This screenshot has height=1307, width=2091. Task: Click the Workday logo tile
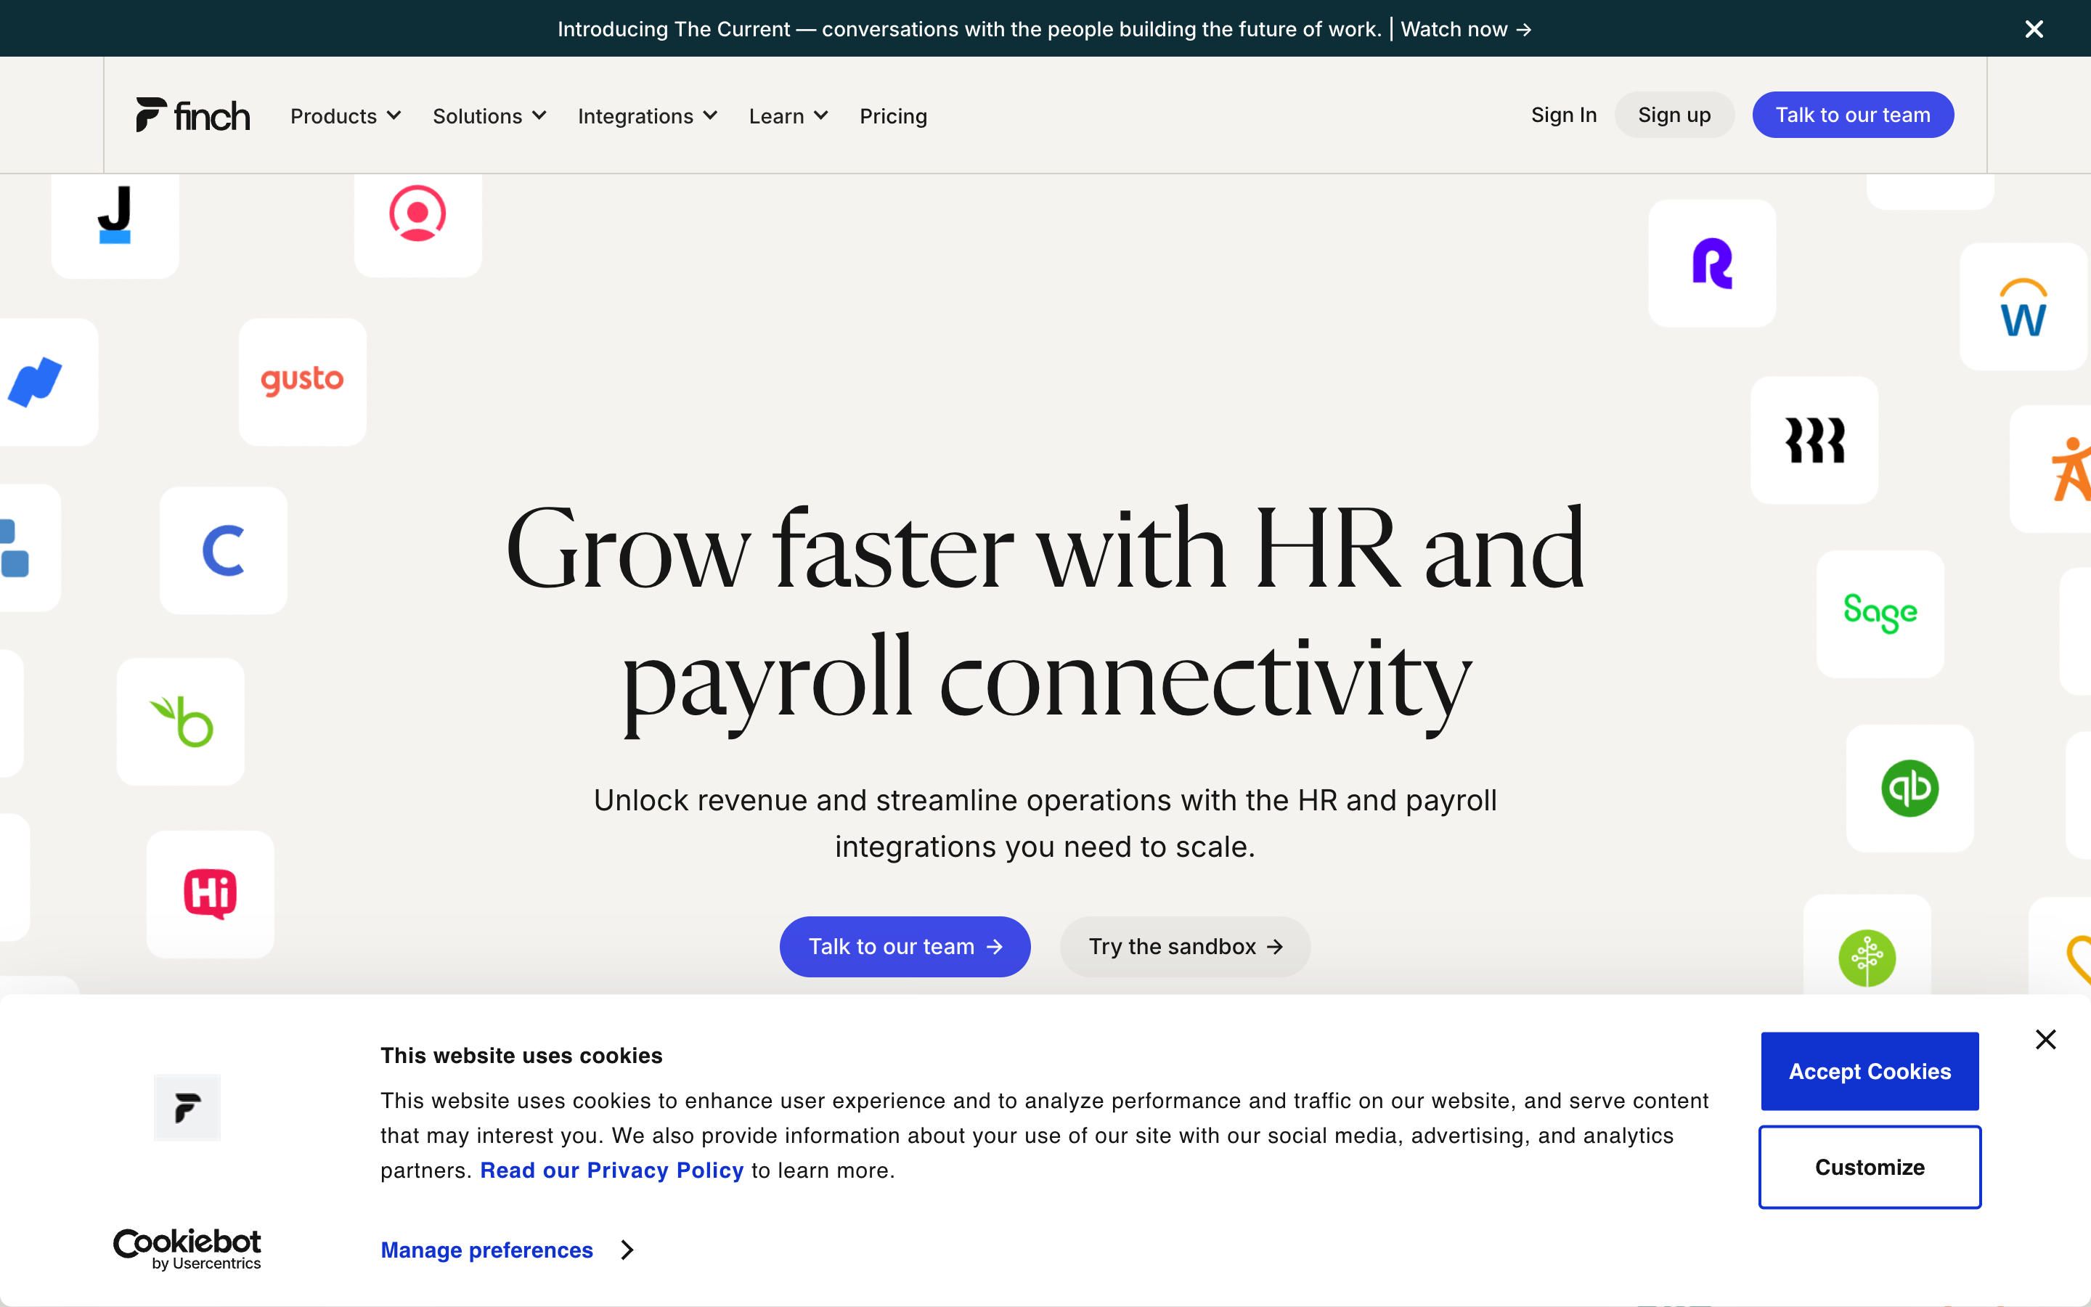(x=2023, y=307)
